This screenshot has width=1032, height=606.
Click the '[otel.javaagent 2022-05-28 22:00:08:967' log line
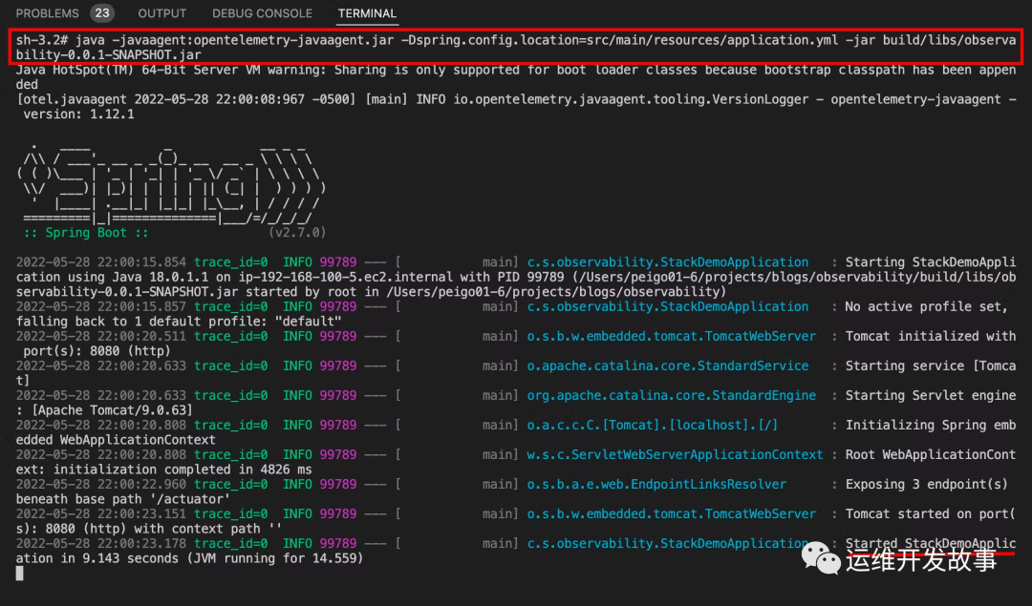pos(515,99)
